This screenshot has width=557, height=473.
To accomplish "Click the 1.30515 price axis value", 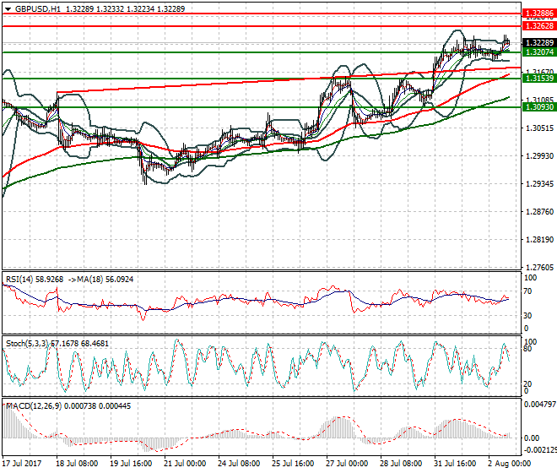I will (x=539, y=128).
